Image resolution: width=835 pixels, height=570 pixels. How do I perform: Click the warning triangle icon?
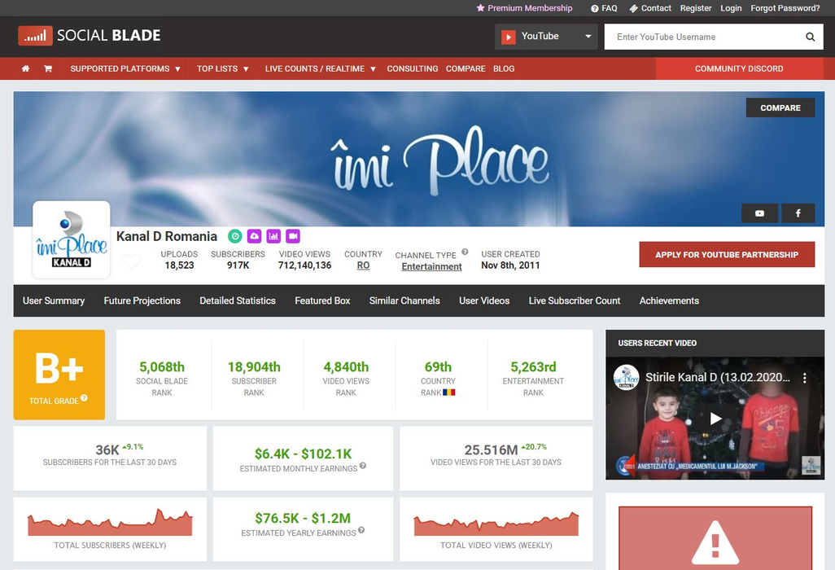pyautogui.click(x=715, y=542)
